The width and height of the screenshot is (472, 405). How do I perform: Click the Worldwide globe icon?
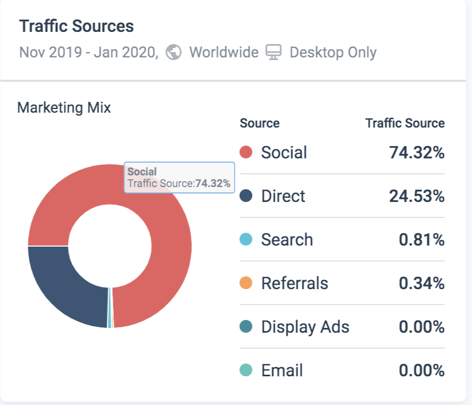(173, 53)
